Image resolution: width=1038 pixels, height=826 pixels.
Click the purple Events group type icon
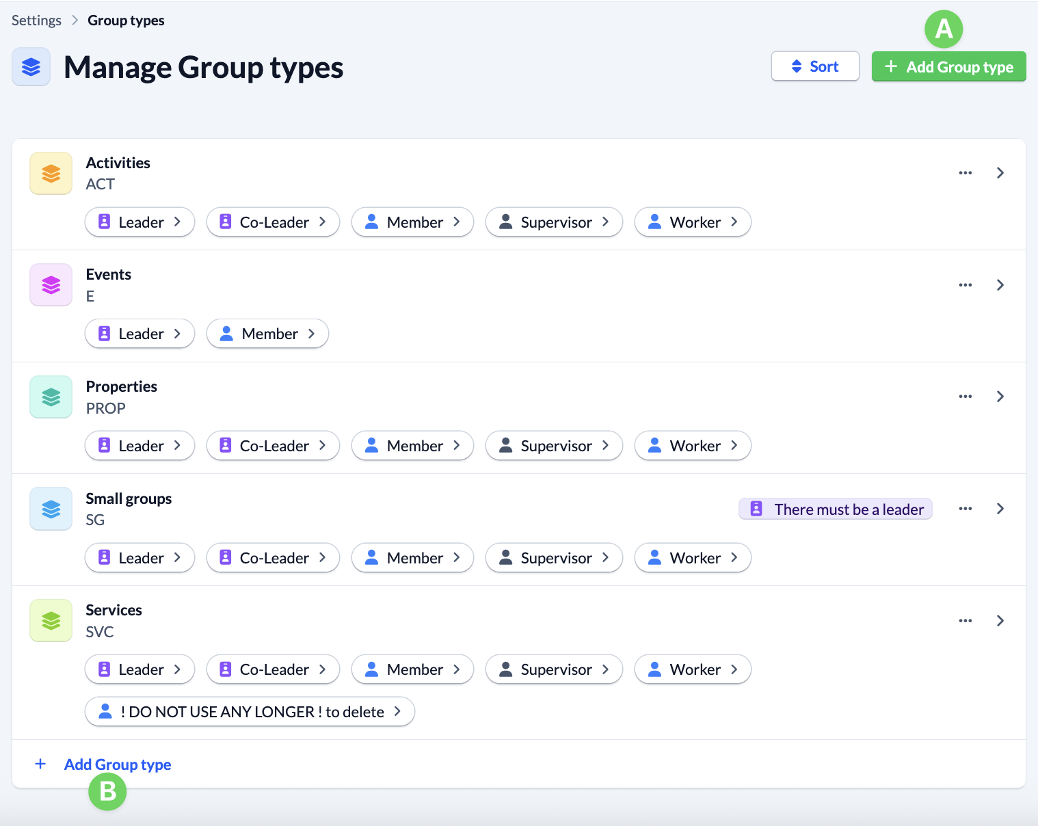click(51, 285)
